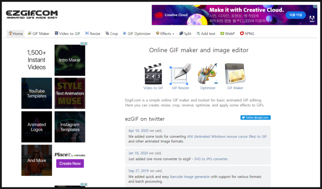Screen dimensions: 322x189
Task: Select Add text in the navigation bar
Action: (x=206, y=34)
